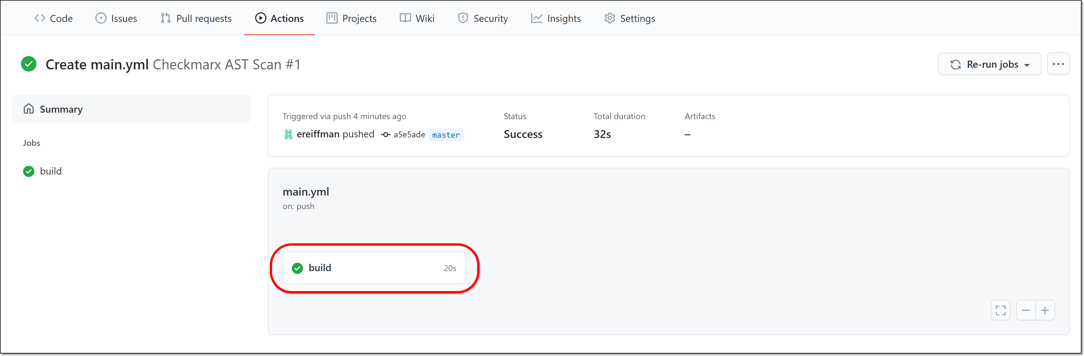Zoom out the workflow graph

tap(1025, 310)
